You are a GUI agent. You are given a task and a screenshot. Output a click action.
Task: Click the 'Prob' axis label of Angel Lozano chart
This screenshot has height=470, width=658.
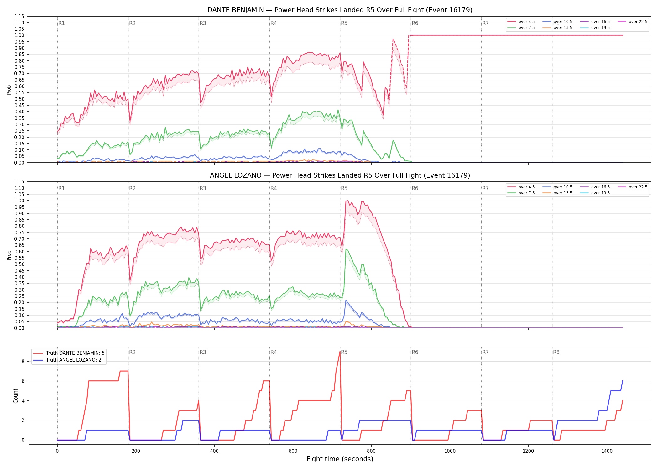click(9, 255)
